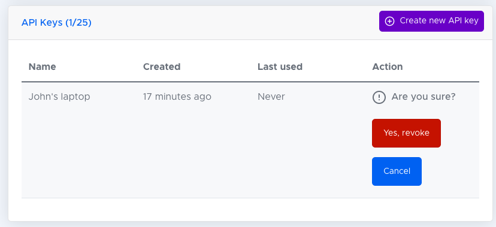Select the Created column header
Viewport: 496px width, 227px height.
[162, 67]
